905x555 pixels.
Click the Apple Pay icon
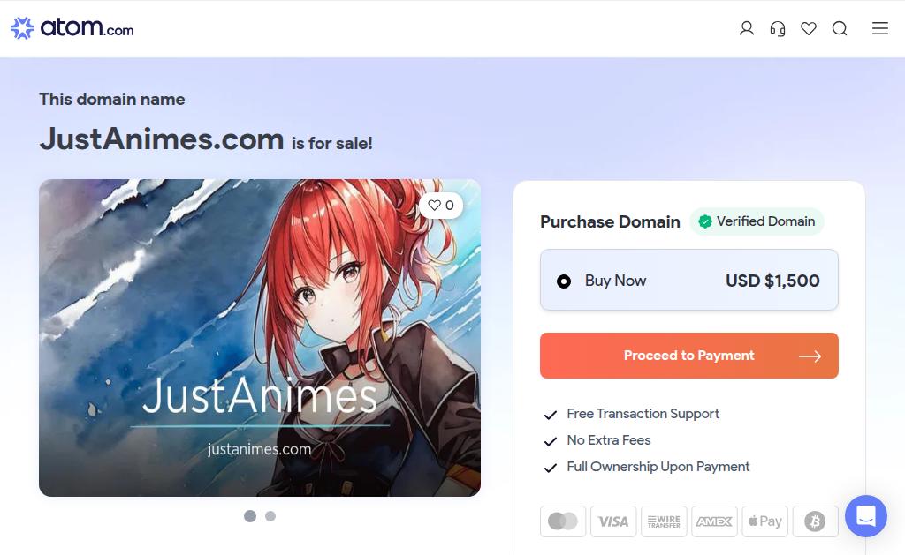pyautogui.click(x=764, y=521)
